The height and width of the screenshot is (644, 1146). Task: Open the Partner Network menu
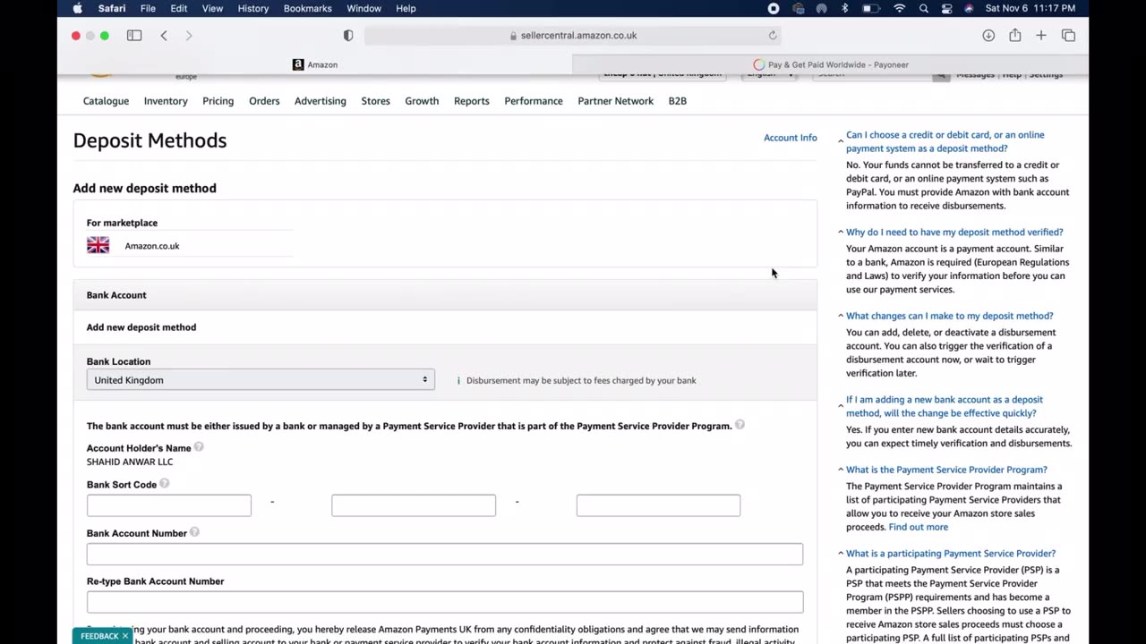click(615, 101)
